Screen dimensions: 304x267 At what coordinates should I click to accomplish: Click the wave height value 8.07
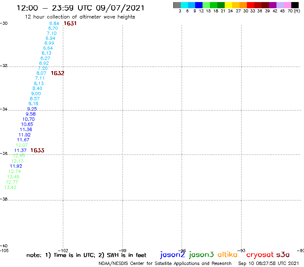(x=41, y=73)
